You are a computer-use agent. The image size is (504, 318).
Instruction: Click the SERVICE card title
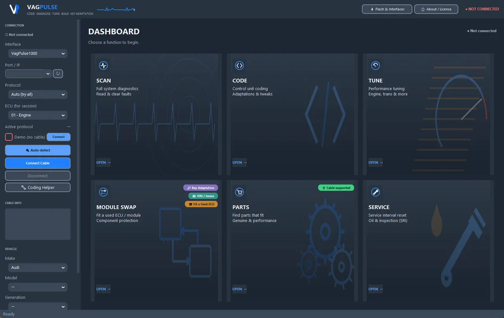[379, 207]
